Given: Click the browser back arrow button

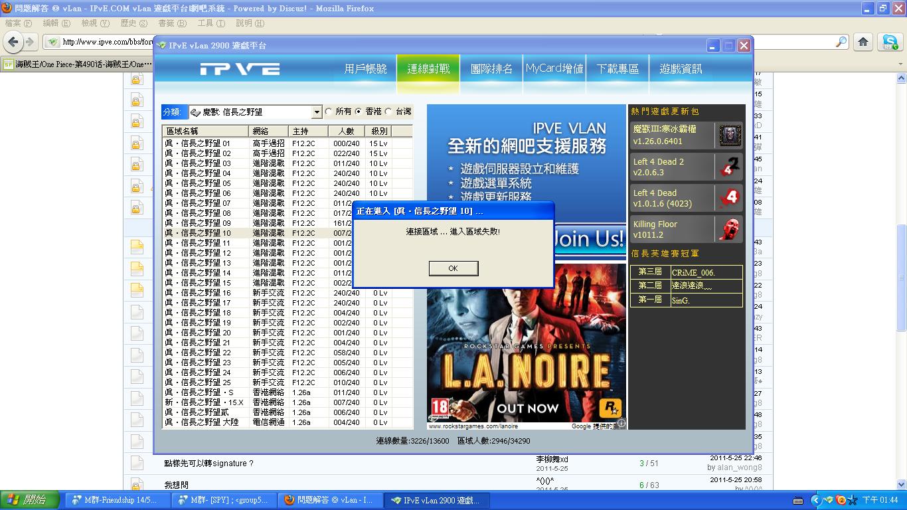Looking at the screenshot, I should pos(13,42).
